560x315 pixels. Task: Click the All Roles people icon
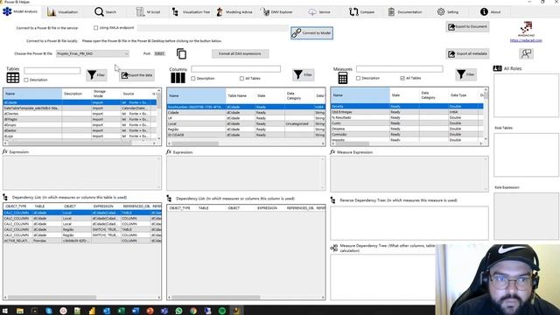click(498, 68)
